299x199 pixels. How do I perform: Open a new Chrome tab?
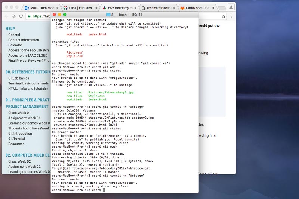222,8
